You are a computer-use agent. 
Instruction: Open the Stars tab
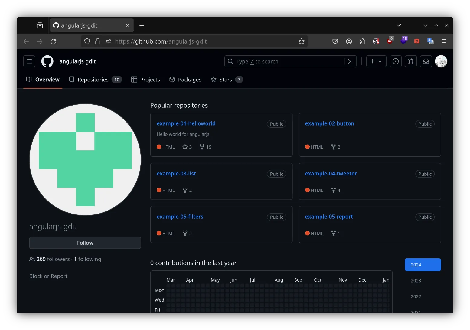click(227, 80)
